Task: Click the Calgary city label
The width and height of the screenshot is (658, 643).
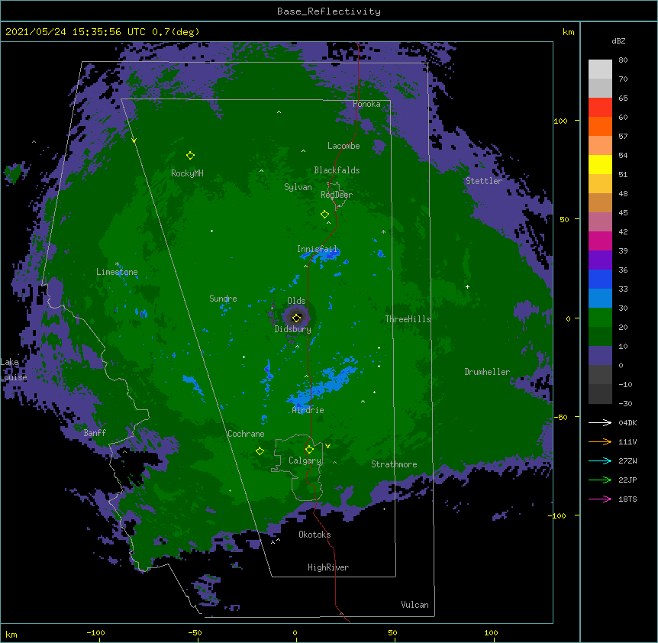Action: pos(305,460)
